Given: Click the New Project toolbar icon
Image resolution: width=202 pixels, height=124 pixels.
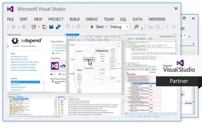Looking at the screenshot, I should (34, 27).
